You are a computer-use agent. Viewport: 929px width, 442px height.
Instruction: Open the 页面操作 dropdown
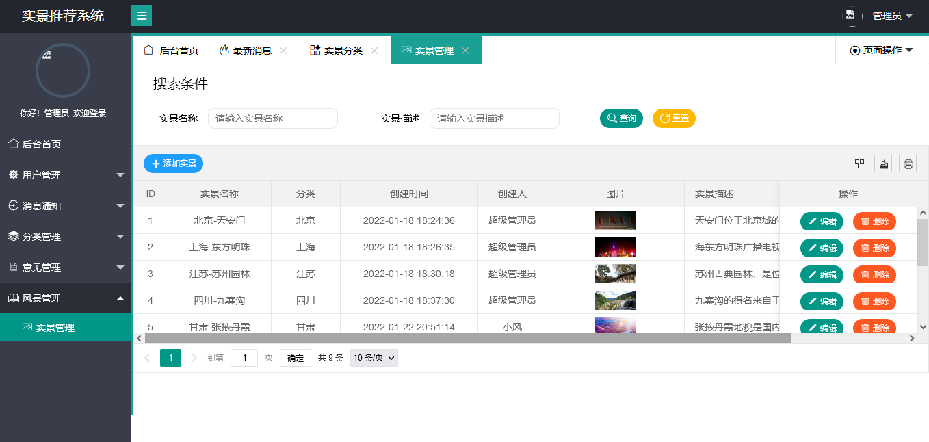click(x=882, y=50)
